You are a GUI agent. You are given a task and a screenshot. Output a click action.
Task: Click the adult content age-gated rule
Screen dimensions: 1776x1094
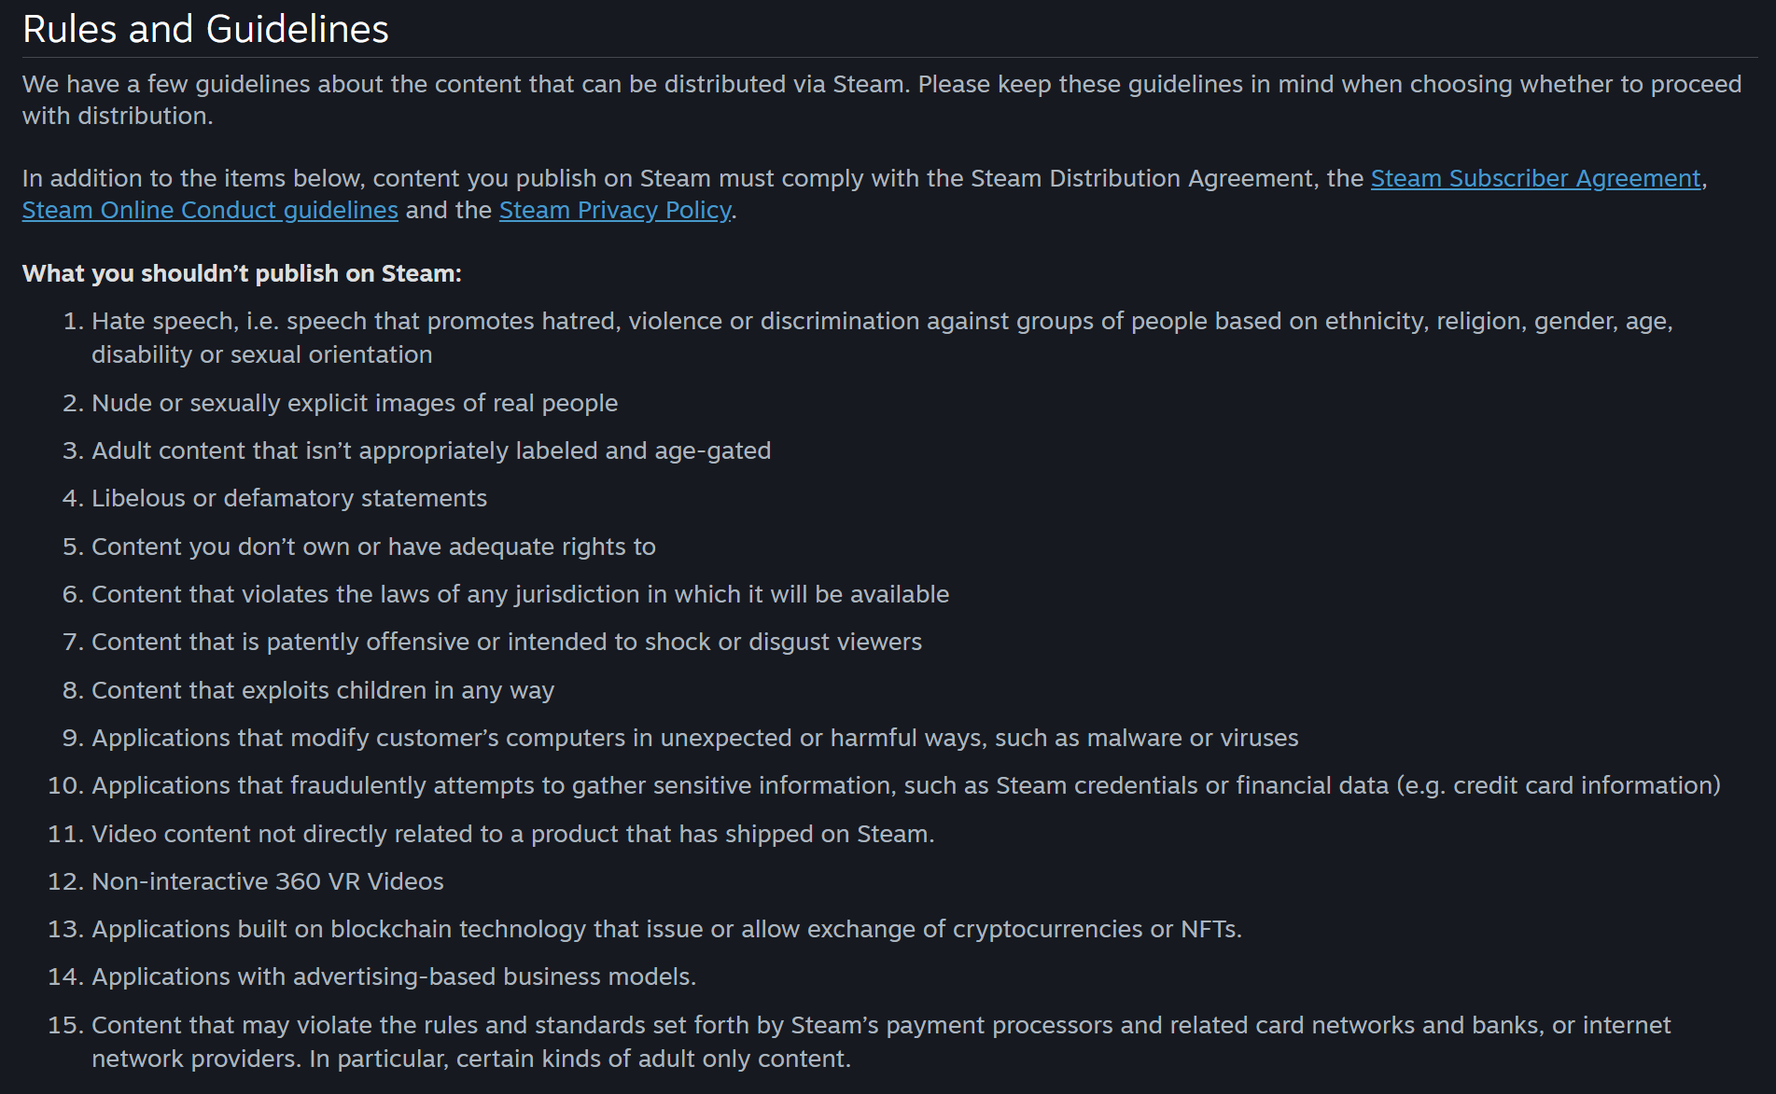click(431, 450)
